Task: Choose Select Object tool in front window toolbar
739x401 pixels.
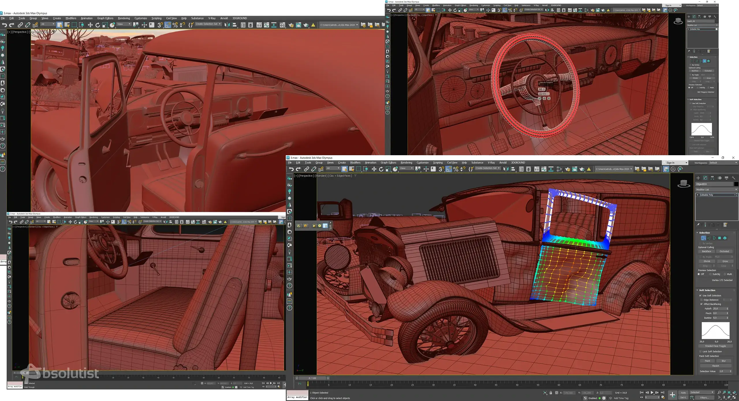Action: pos(344,169)
